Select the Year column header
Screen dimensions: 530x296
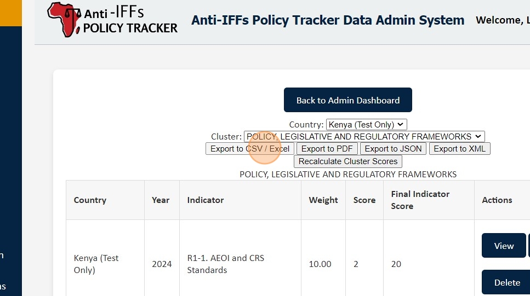coord(161,200)
